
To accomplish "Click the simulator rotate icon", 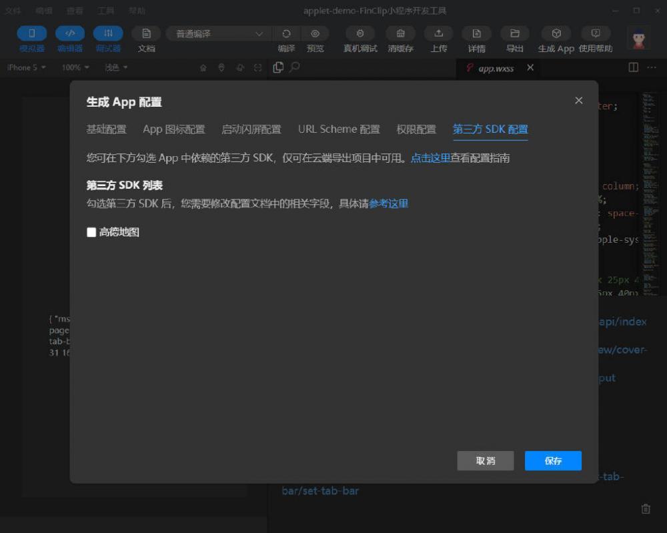I will point(240,68).
